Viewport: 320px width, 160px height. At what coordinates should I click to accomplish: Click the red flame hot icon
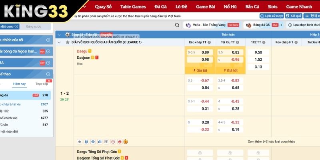120,142
